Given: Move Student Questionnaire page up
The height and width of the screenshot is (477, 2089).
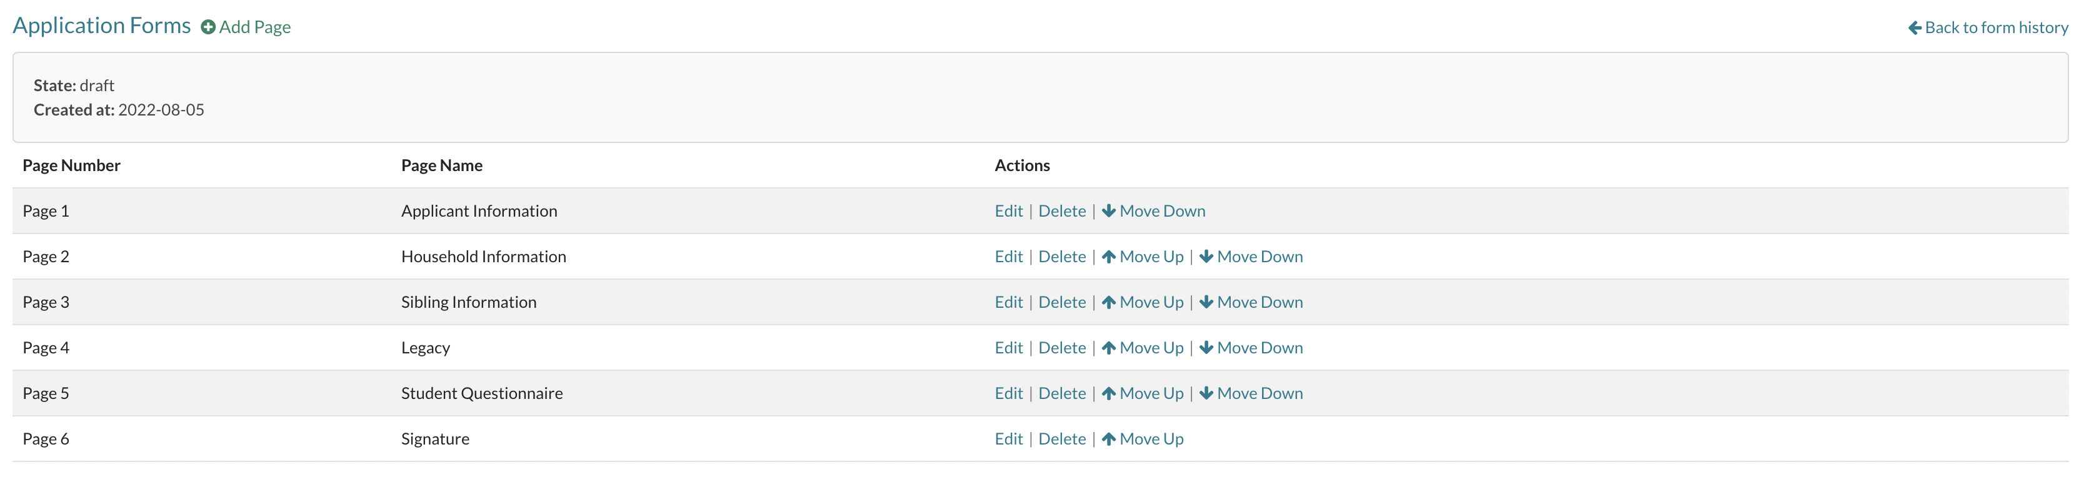Looking at the screenshot, I should (x=1143, y=393).
